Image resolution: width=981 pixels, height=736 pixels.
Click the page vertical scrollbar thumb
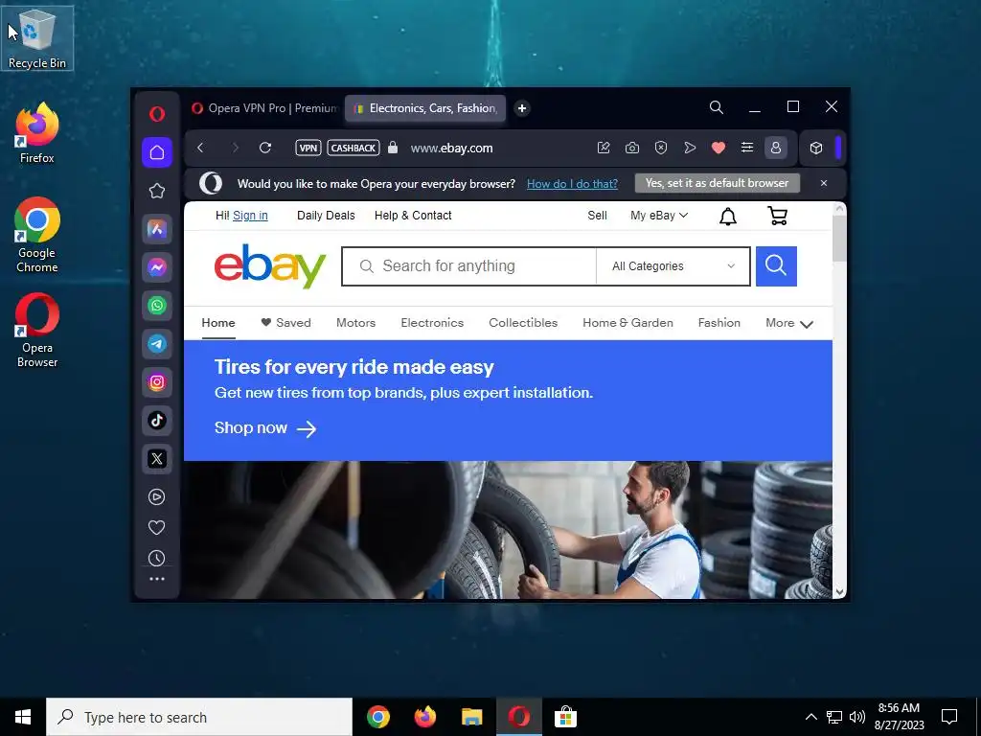click(x=839, y=239)
